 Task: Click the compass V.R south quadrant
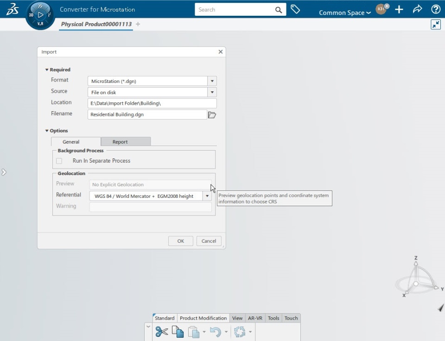click(x=40, y=24)
